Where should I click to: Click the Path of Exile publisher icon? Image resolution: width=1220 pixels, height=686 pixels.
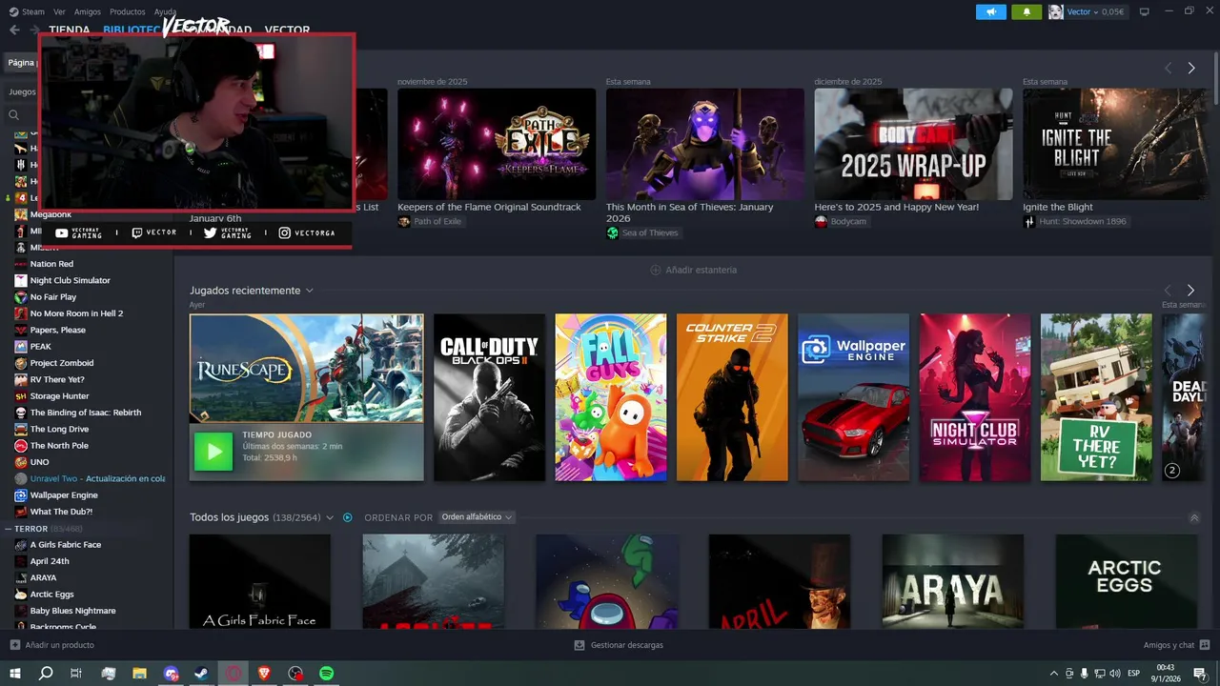[x=404, y=221]
